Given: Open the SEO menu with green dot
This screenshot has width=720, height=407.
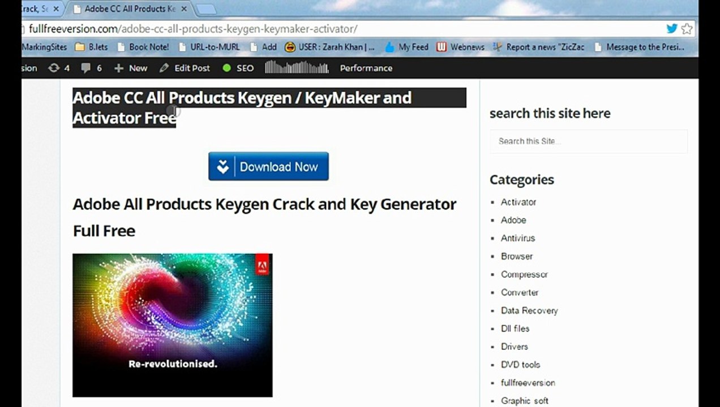Looking at the screenshot, I should point(238,68).
